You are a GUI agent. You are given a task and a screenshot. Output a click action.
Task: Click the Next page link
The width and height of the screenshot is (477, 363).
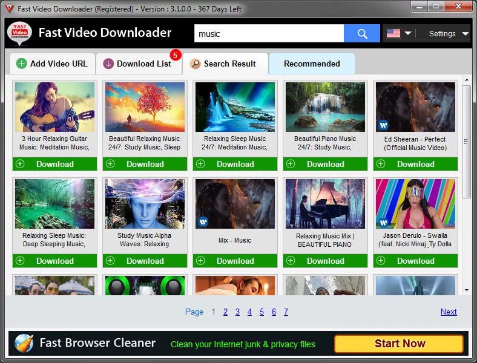click(449, 312)
